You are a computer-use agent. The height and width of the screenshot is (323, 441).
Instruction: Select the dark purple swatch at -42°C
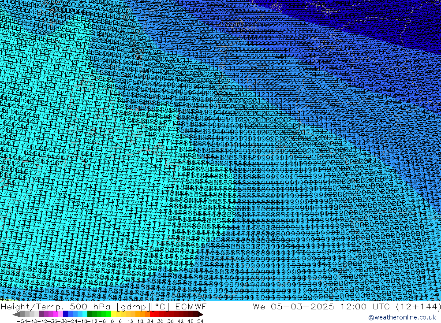41,314
